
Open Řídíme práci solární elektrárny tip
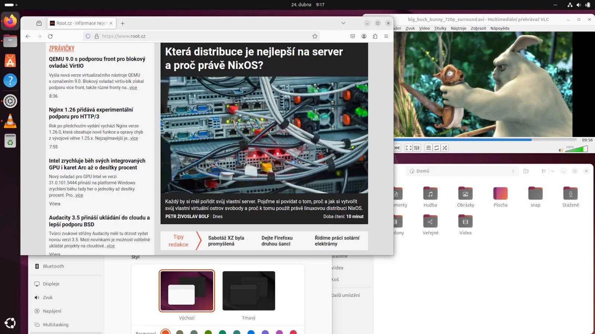337,241
